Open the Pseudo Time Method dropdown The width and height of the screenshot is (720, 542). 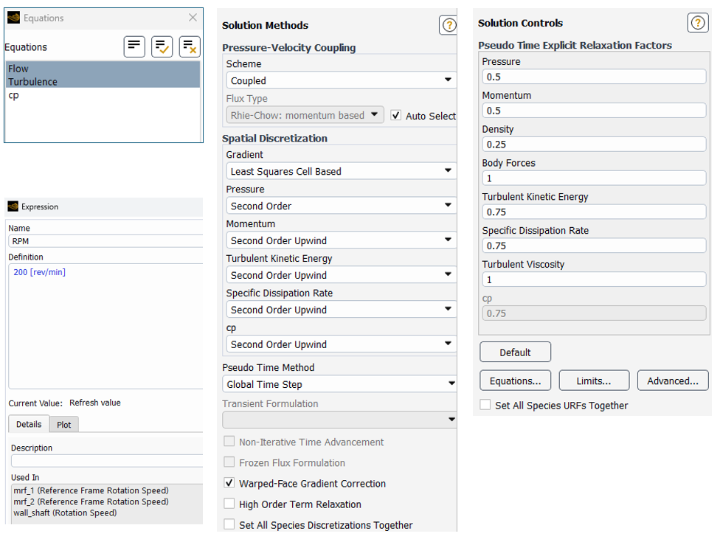(339, 384)
